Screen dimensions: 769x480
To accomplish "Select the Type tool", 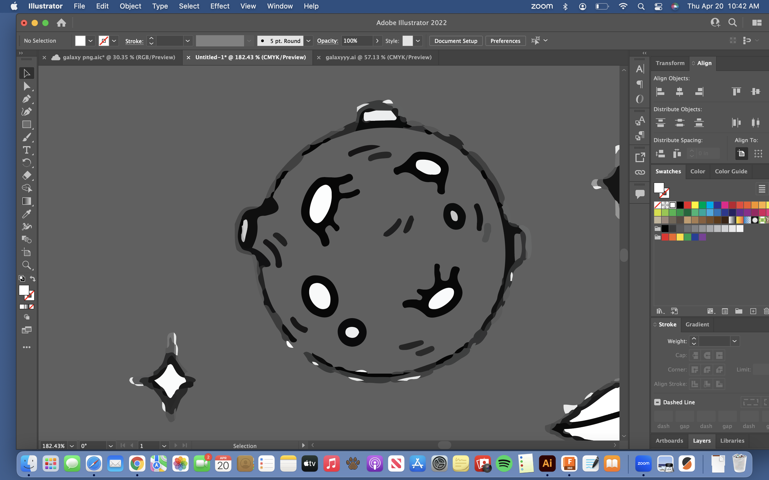I will pos(27,150).
